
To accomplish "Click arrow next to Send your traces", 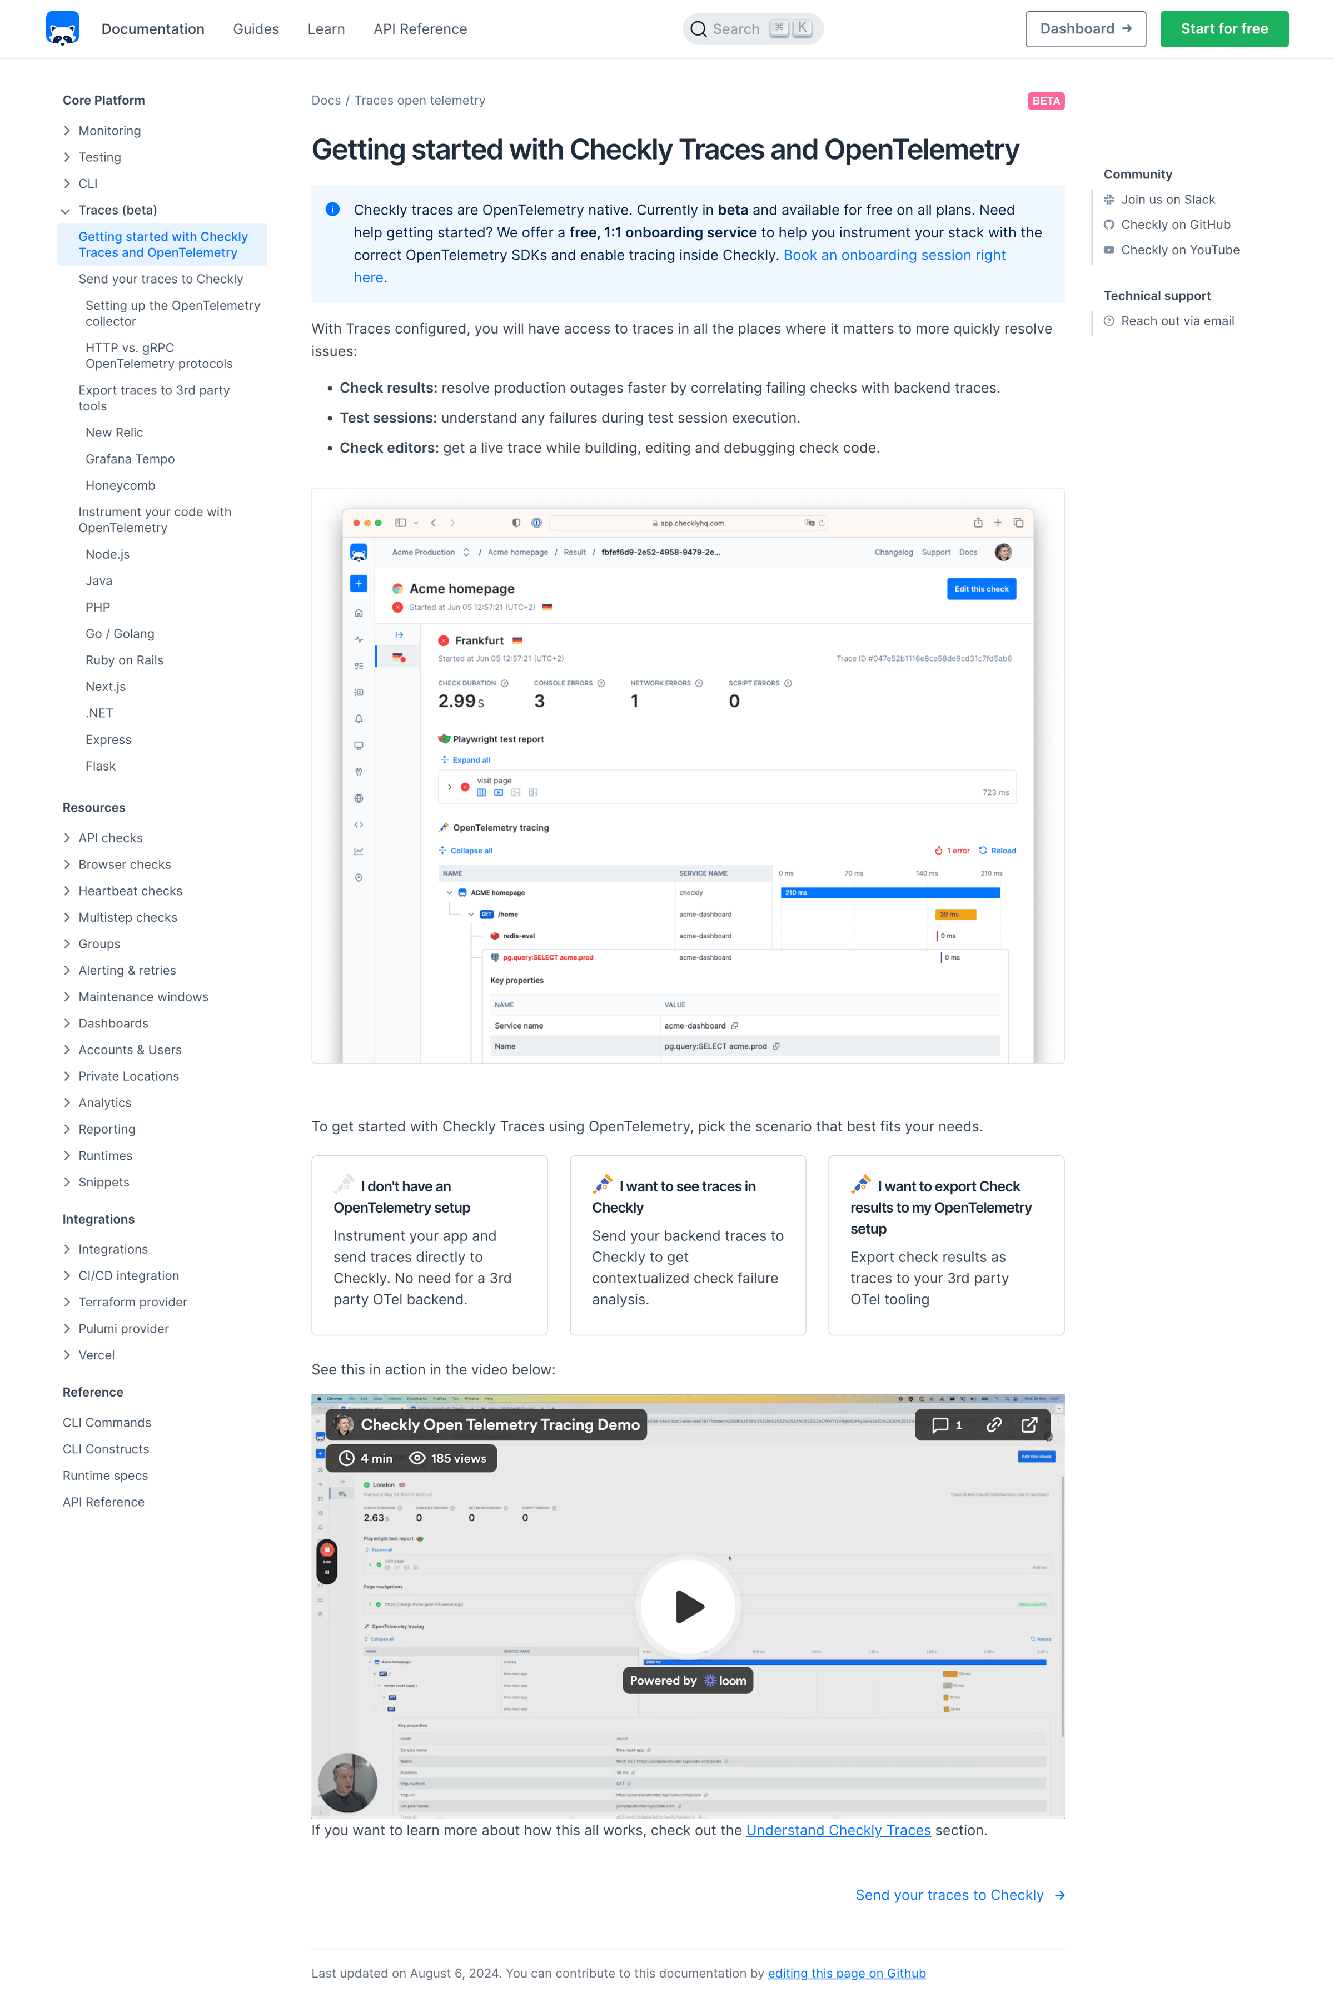I will tap(1059, 1895).
